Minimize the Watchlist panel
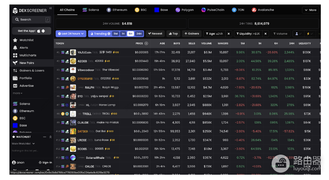This screenshot has width=329, height=180. pos(45,137)
